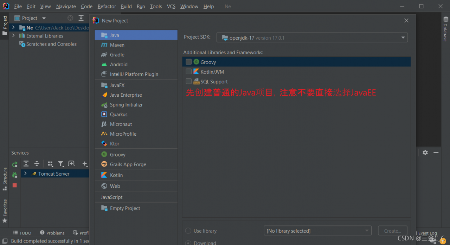Open Database side panel

[445, 29]
